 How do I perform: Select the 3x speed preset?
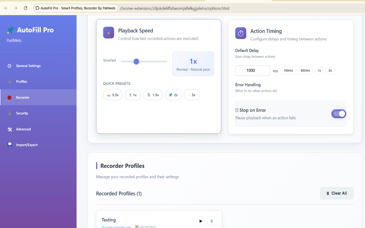tap(192, 95)
